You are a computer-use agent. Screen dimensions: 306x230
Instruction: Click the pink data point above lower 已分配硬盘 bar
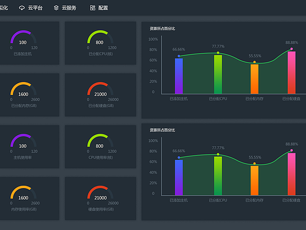[291, 150]
